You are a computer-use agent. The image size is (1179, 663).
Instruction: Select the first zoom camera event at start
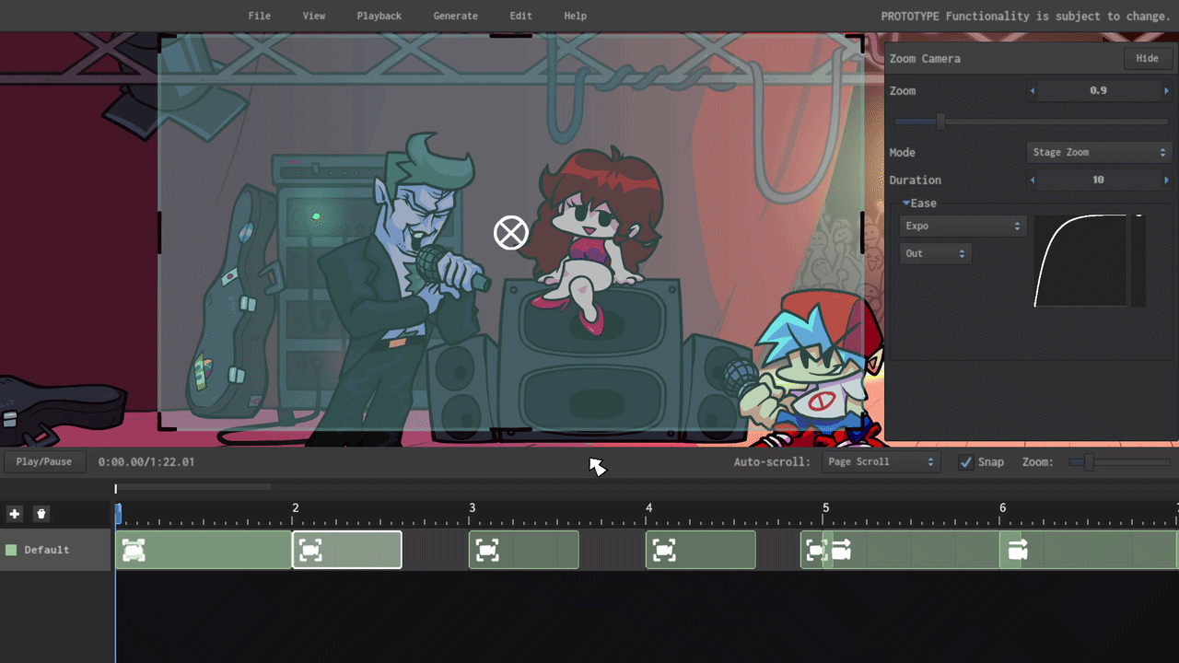click(x=134, y=551)
